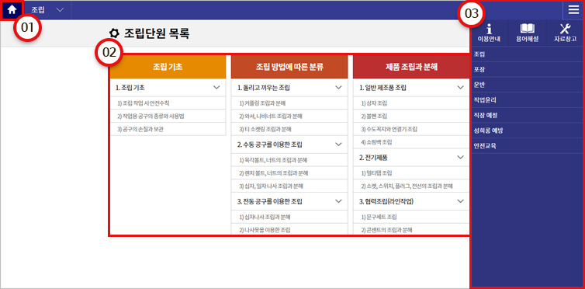Collapse the 1. 조립 기초 section chevron
The width and height of the screenshot is (585, 289).
click(216, 88)
